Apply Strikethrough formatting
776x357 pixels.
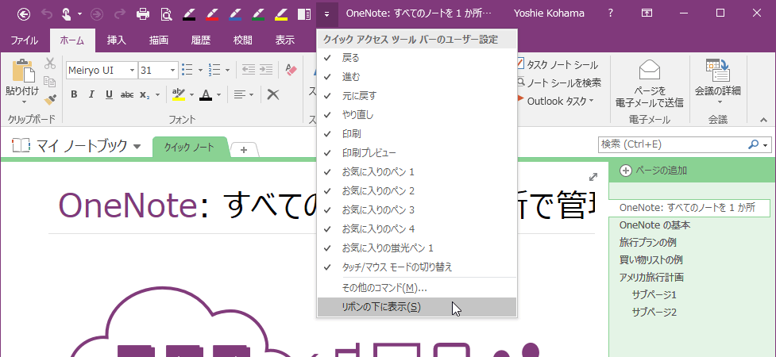(127, 94)
